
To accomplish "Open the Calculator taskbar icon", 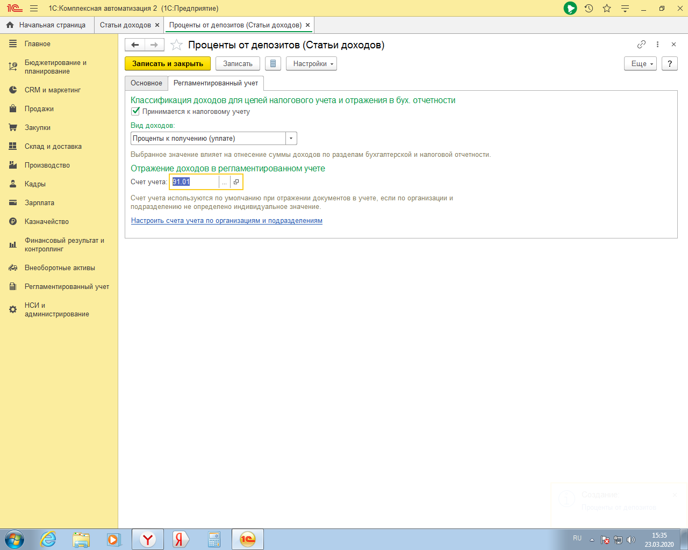I will (214, 539).
